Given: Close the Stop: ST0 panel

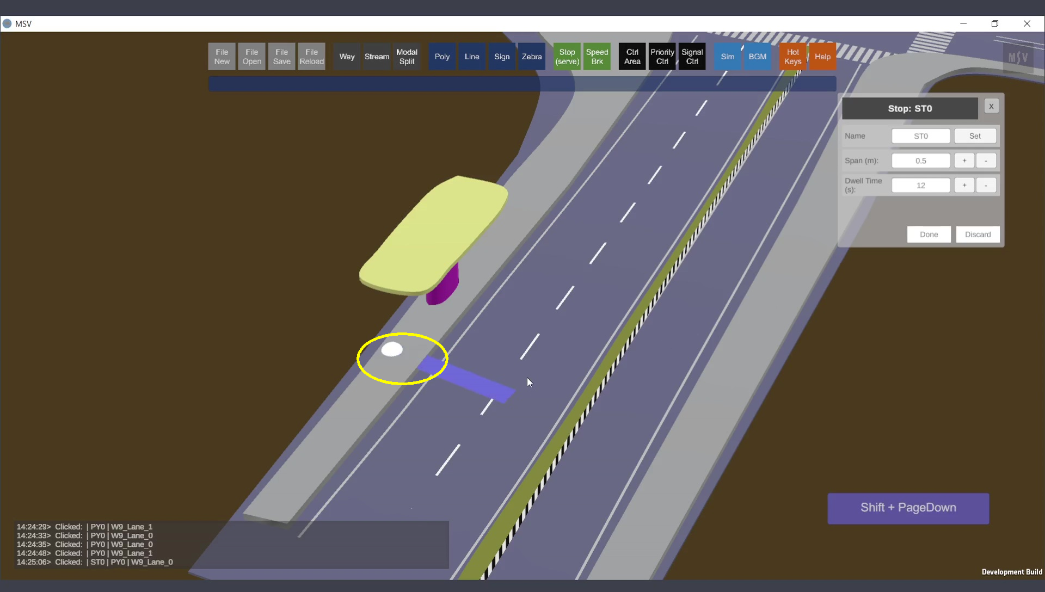Looking at the screenshot, I should point(991,107).
